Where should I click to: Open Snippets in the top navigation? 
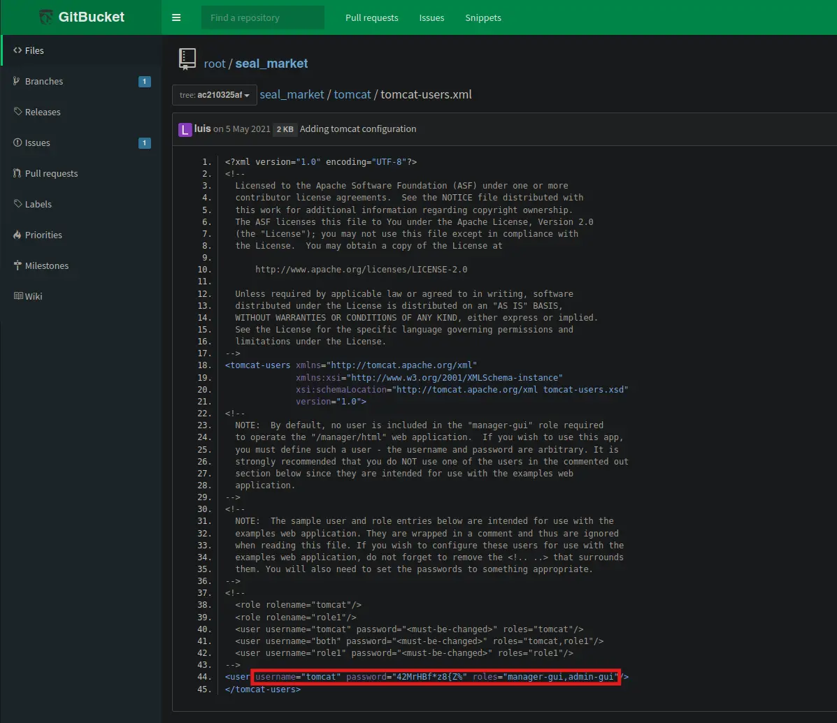click(482, 17)
